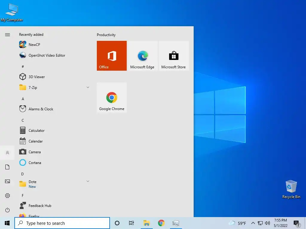Screen dimensions: 306x229
Task: Click in the 'Type here to search' box
Action: point(62,223)
